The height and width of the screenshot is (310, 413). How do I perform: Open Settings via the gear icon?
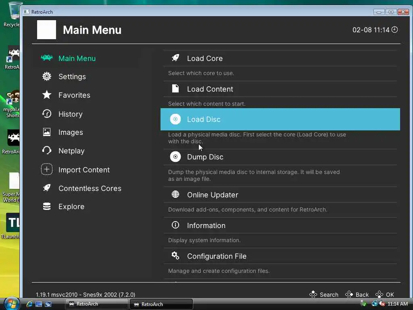[x=47, y=76]
